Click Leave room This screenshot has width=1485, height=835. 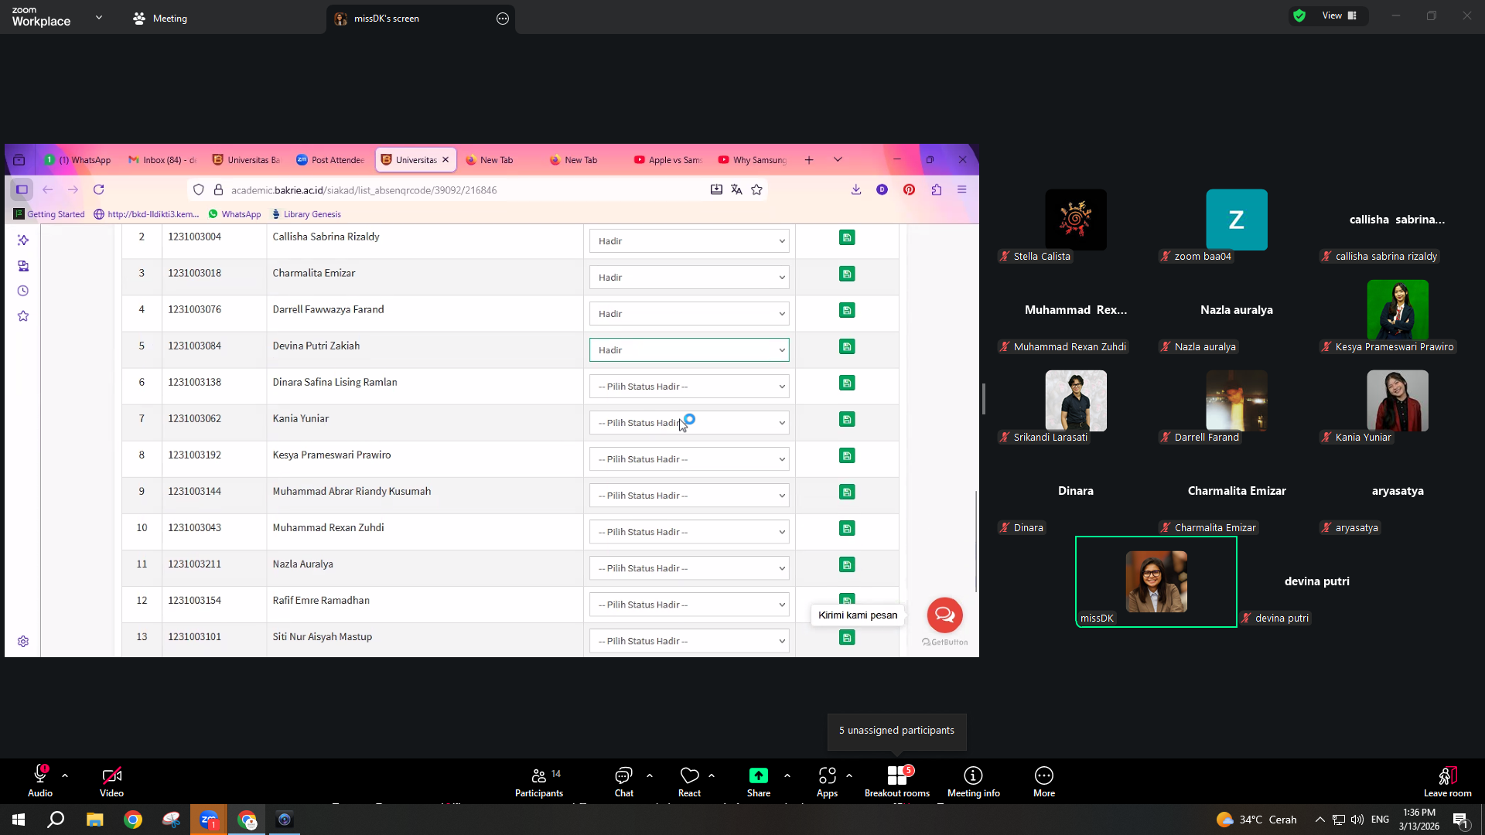[1448, 781]
